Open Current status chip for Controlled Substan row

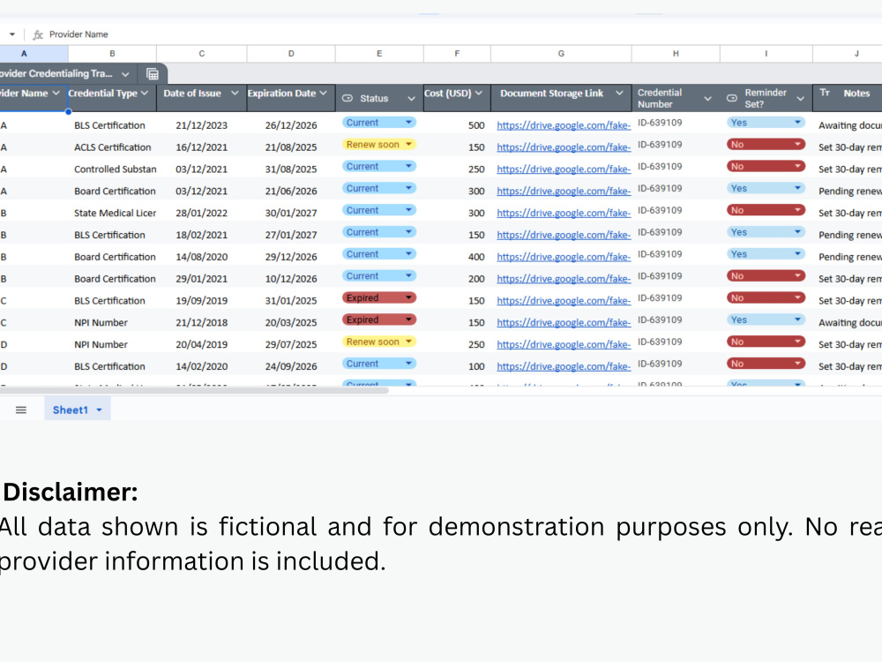click(379, 167)
